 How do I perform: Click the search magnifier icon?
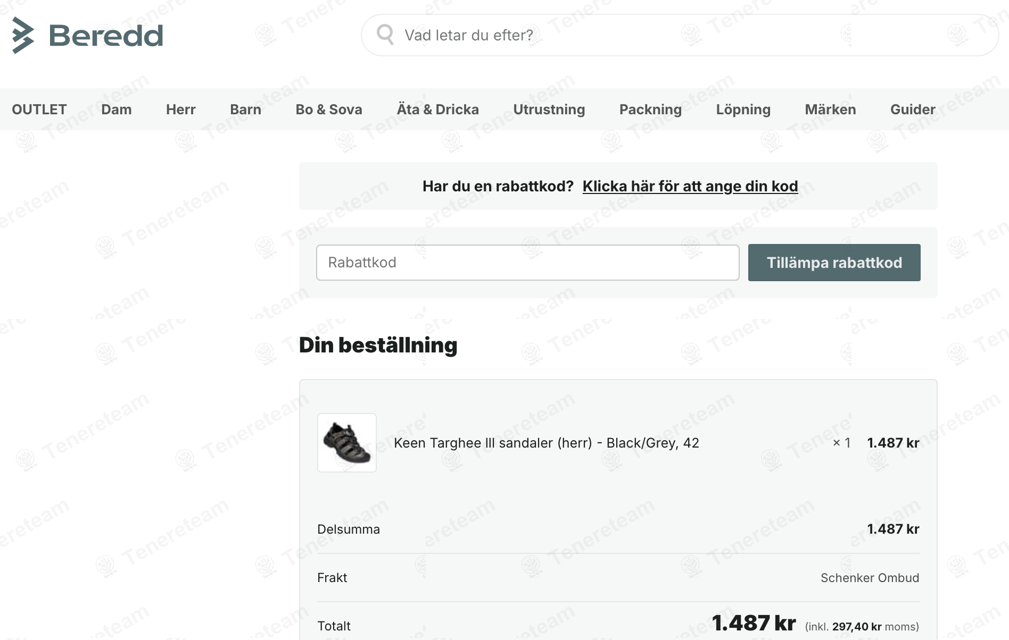pos(385,35)
